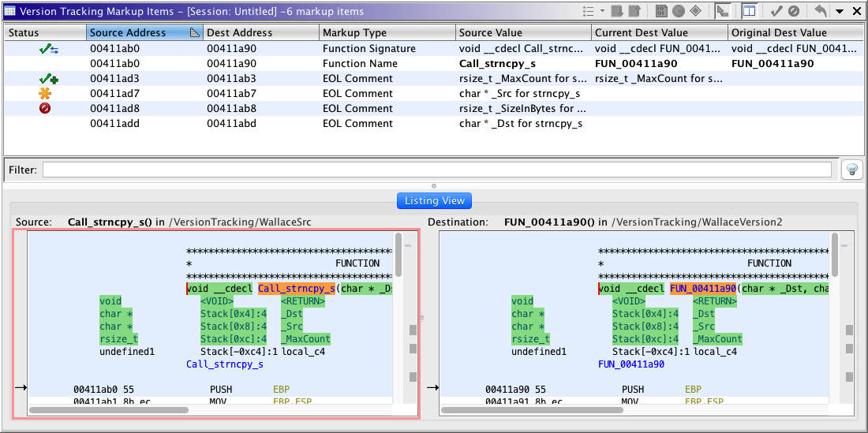Select the Listing View tab
This screenshot has width=868, height=433.
click(x=434, y=201)
